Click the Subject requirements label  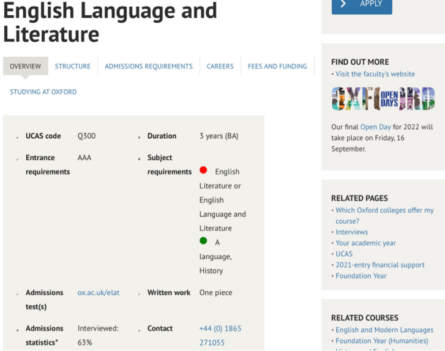point(170,164)
